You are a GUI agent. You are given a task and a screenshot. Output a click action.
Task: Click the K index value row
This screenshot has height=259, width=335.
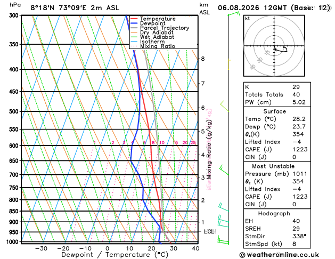277,87
